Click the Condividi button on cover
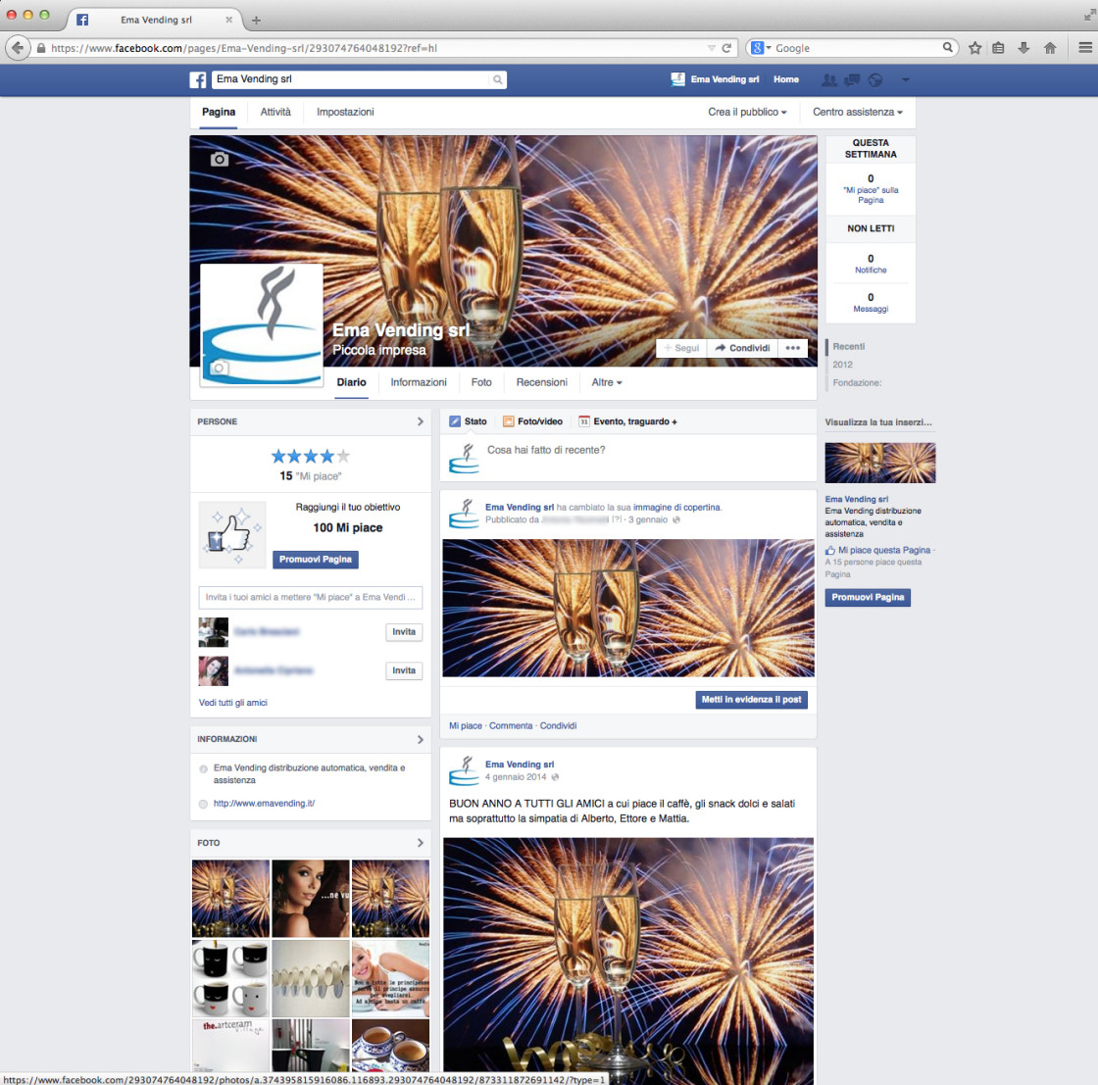 pyautogui.click(x=742, y=348)
